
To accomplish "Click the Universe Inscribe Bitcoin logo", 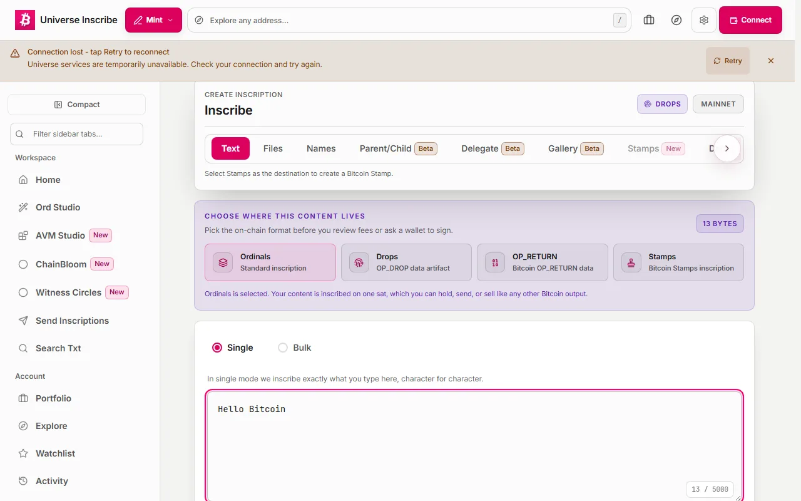I will [x=25, y=20].
